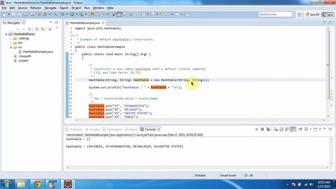Click Navigator back arrow icon

click(x=18, y=29)
